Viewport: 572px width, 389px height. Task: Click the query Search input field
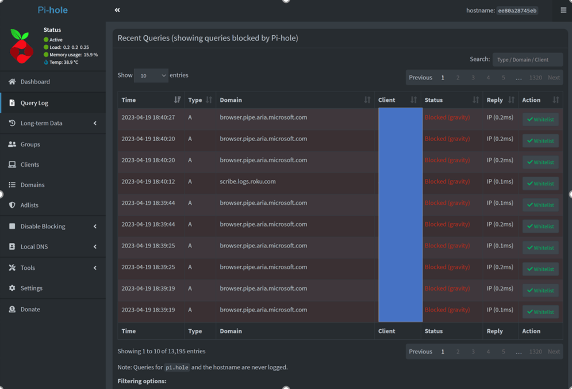[x=527, y=60]
